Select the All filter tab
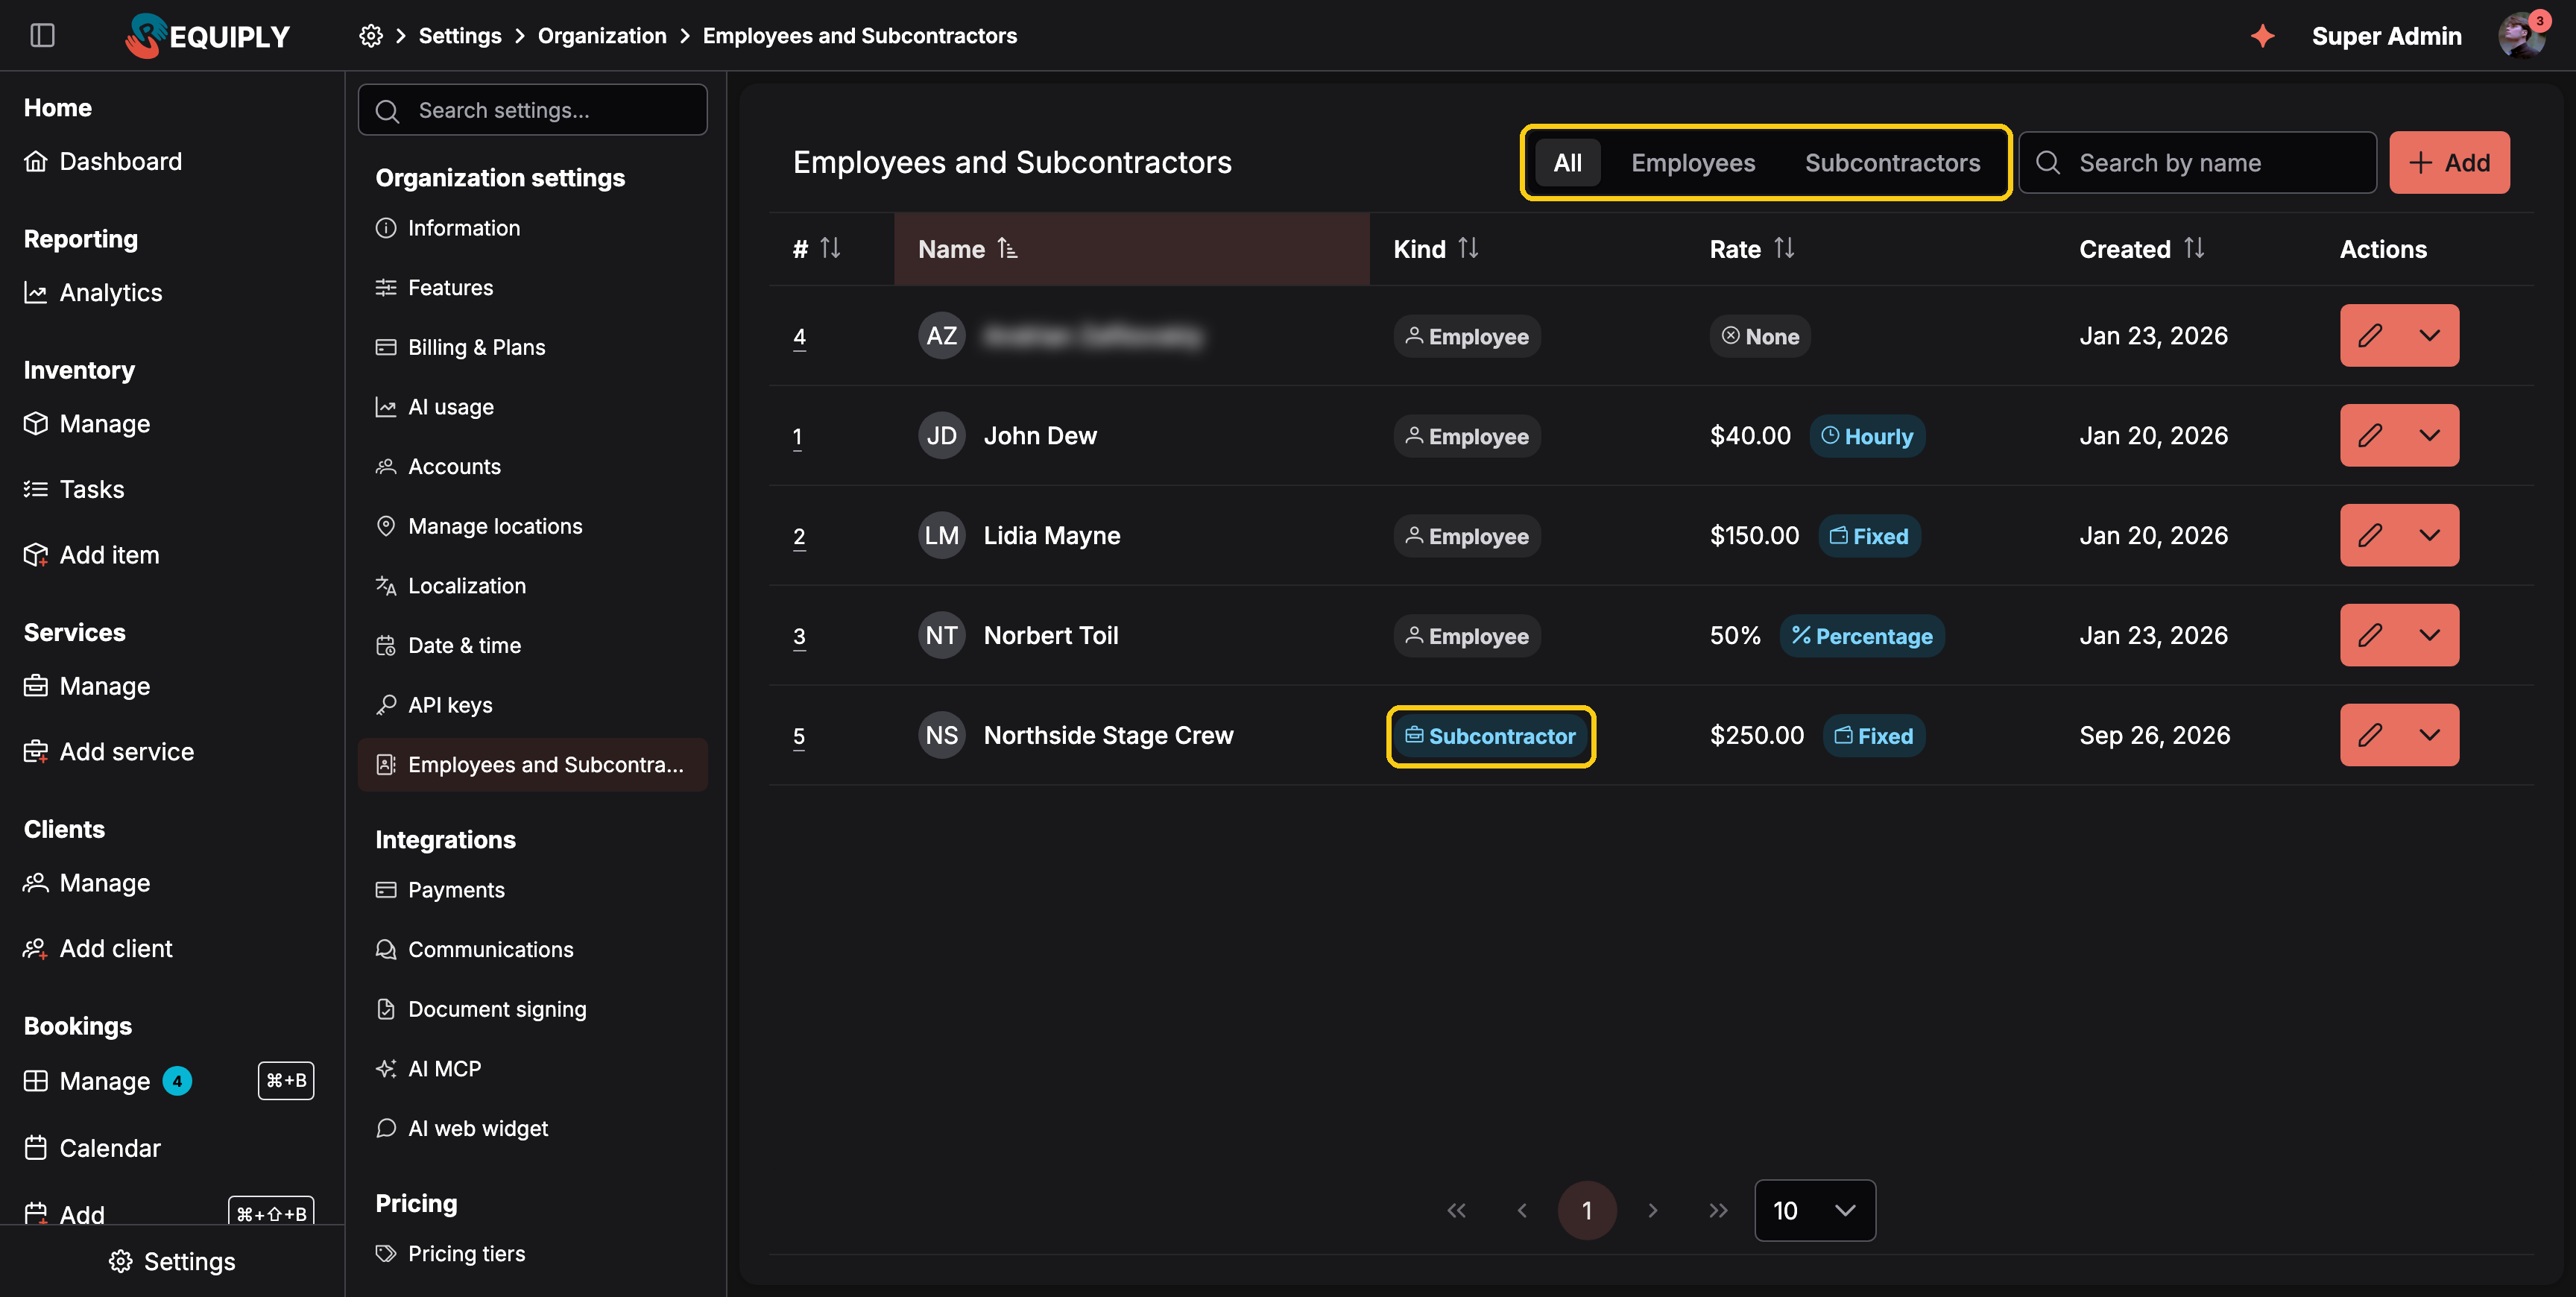2576x1297 pixels. [1567, 163]
